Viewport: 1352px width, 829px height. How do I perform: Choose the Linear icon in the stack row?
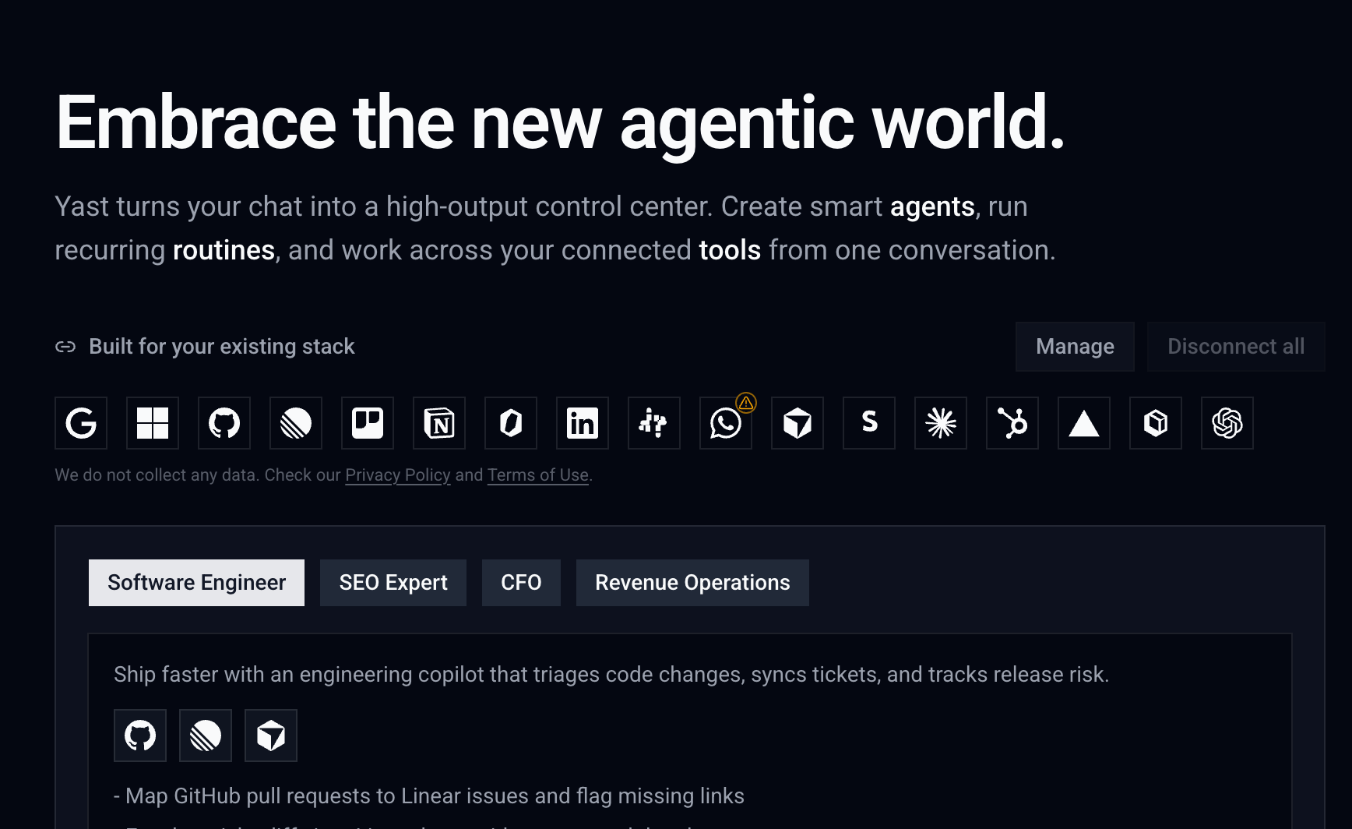point(296,423)
